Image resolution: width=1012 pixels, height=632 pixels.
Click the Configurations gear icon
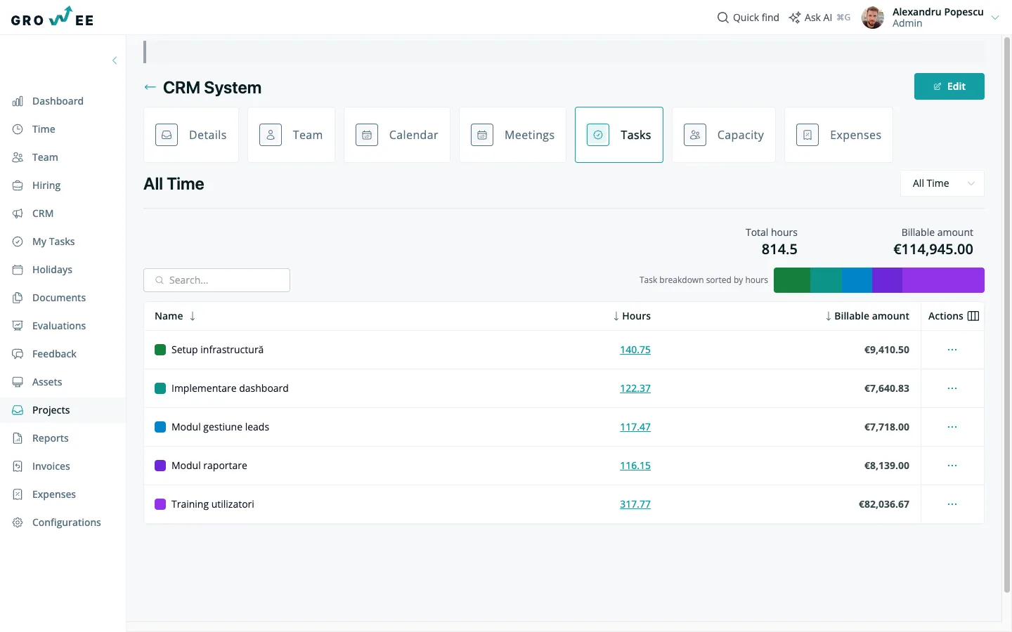click(18, 522)
